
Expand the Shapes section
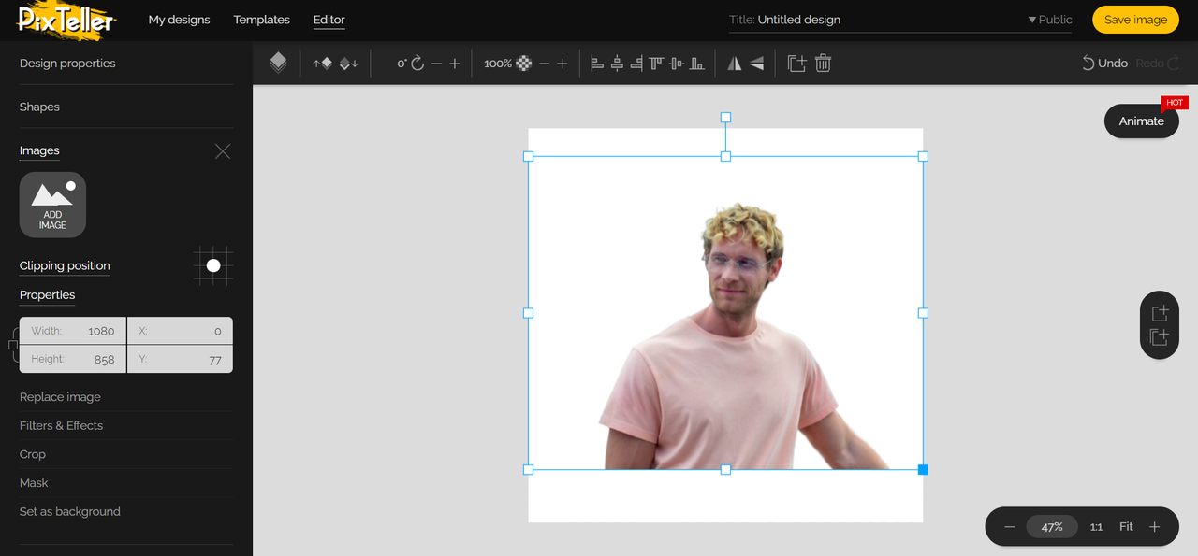[x=39, y=107]
